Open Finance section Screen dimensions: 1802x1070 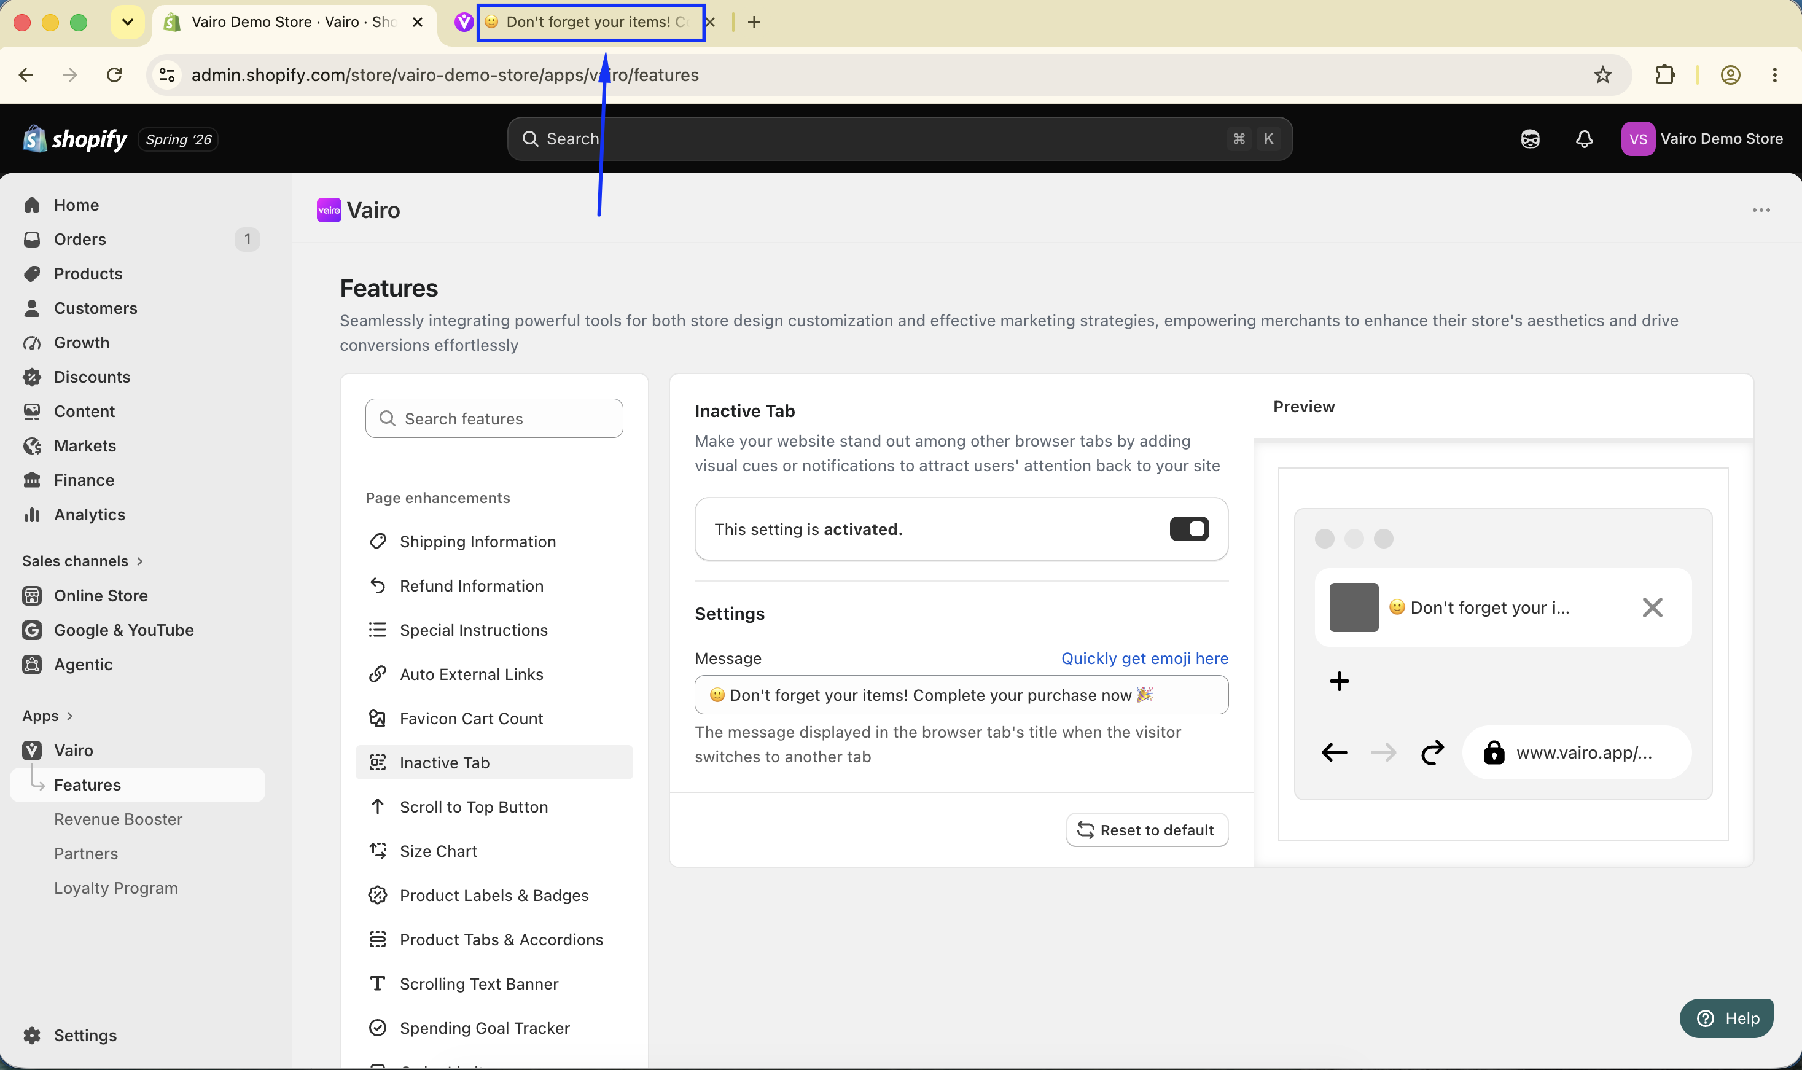[x=137, y=480]
